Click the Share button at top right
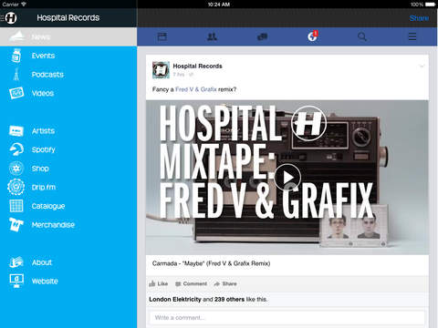 click(x=419, y=18)
